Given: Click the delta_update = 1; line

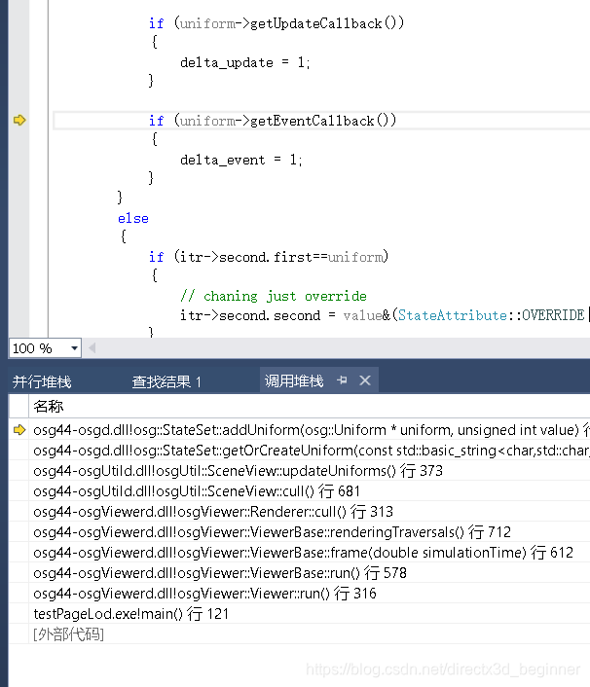Looking at the screenshot, I should pos(245,62).
